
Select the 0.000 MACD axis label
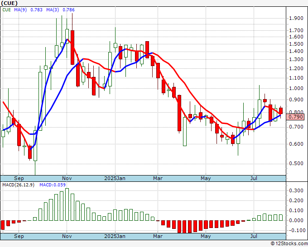click(296, 220)
